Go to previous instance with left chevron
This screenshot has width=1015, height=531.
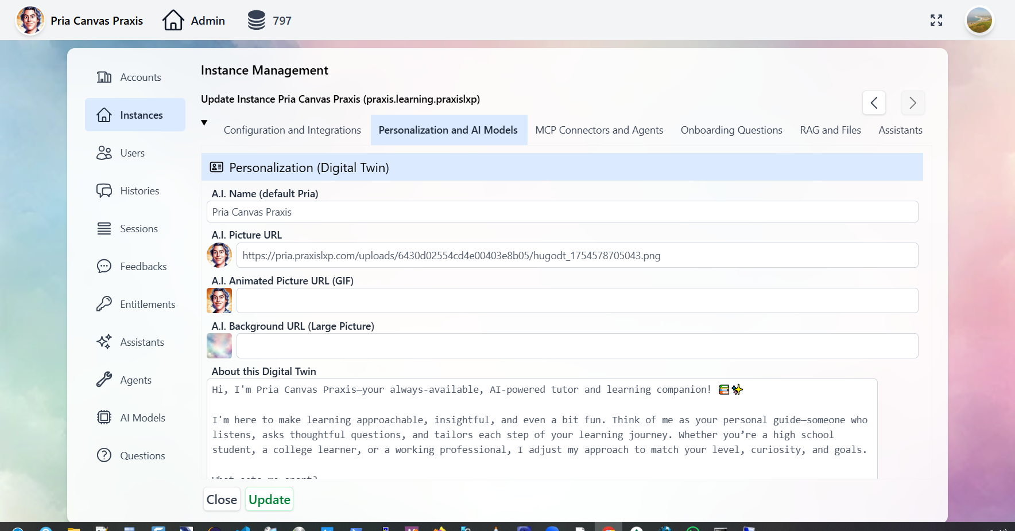[x=874, y=103]
